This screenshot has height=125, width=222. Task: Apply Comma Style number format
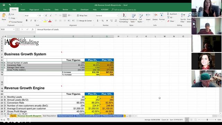tap(107, 21)
